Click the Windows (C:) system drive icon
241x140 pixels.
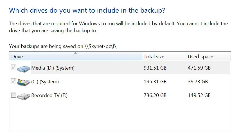point(24,82)
